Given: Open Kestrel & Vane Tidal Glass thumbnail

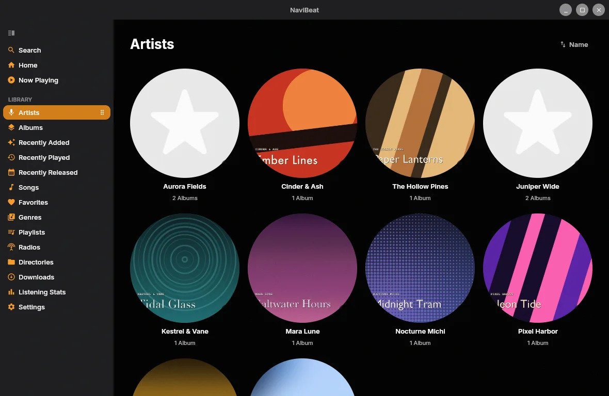Looking at the screenshot, I should point(185,268).
